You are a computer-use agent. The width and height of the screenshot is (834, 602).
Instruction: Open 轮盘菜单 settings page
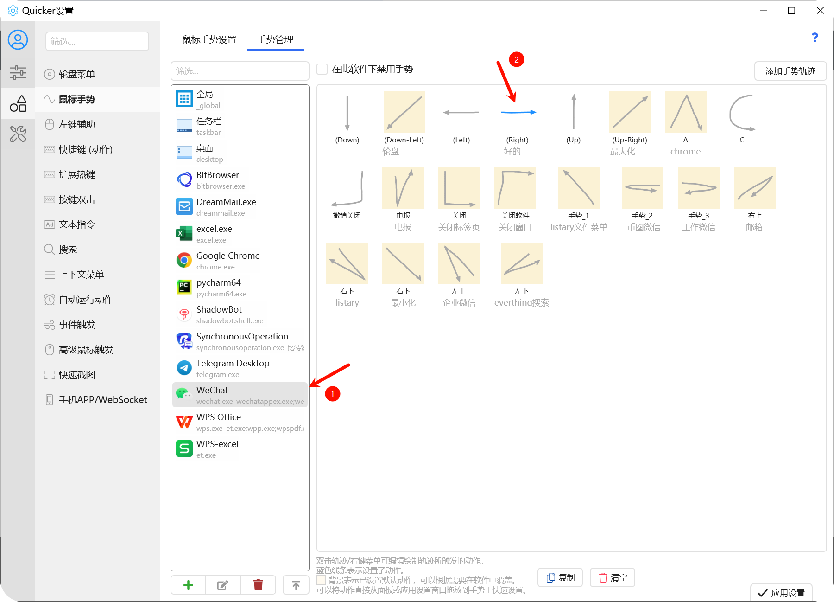(98, 74)
